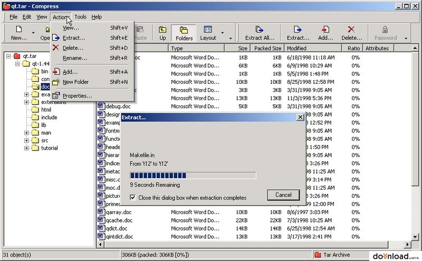Choose Delete in the Actions menu

(x=92, y=48)
